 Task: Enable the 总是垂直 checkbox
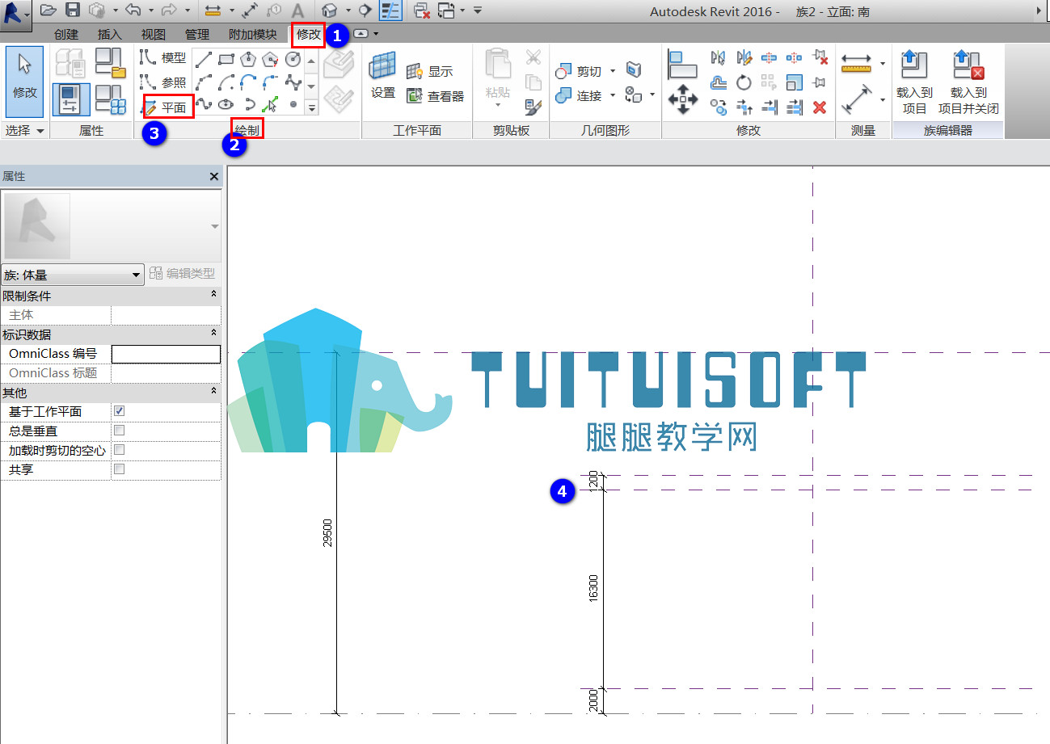coord(119,431)
